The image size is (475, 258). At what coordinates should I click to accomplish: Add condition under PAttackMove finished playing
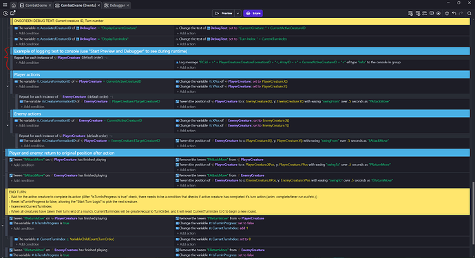[23, 165]
